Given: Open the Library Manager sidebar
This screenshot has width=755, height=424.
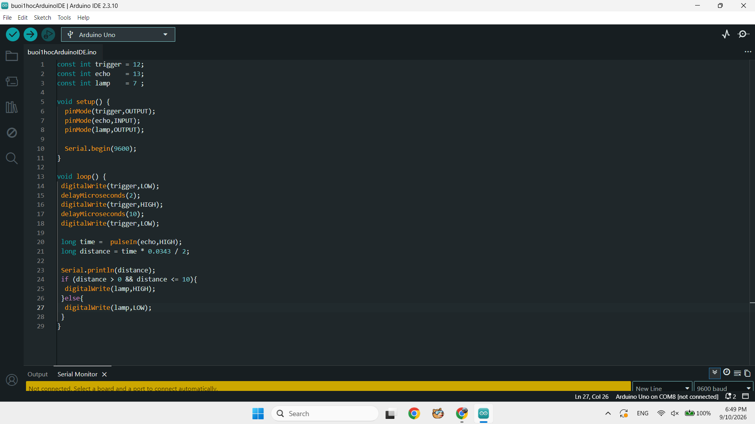Looking at the screenshot, I should [x=12, y=107].
